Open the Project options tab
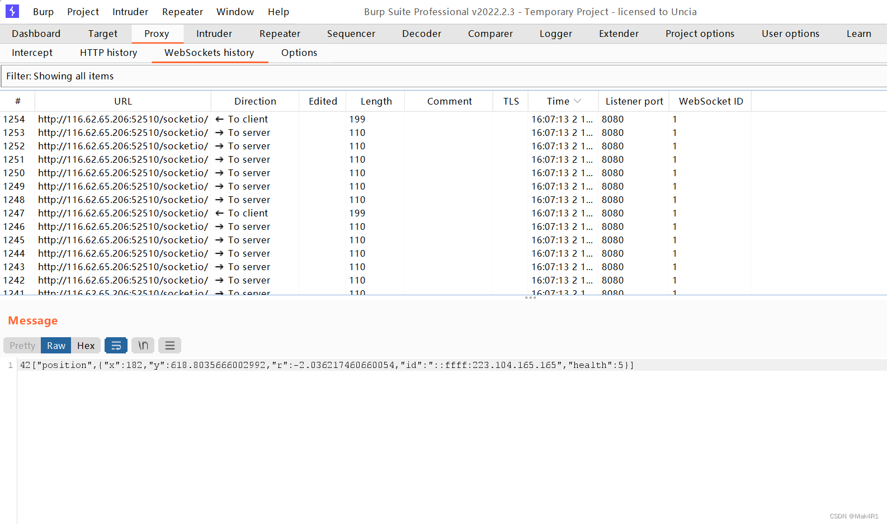This screenshot has width=887, height=524. 700,34
